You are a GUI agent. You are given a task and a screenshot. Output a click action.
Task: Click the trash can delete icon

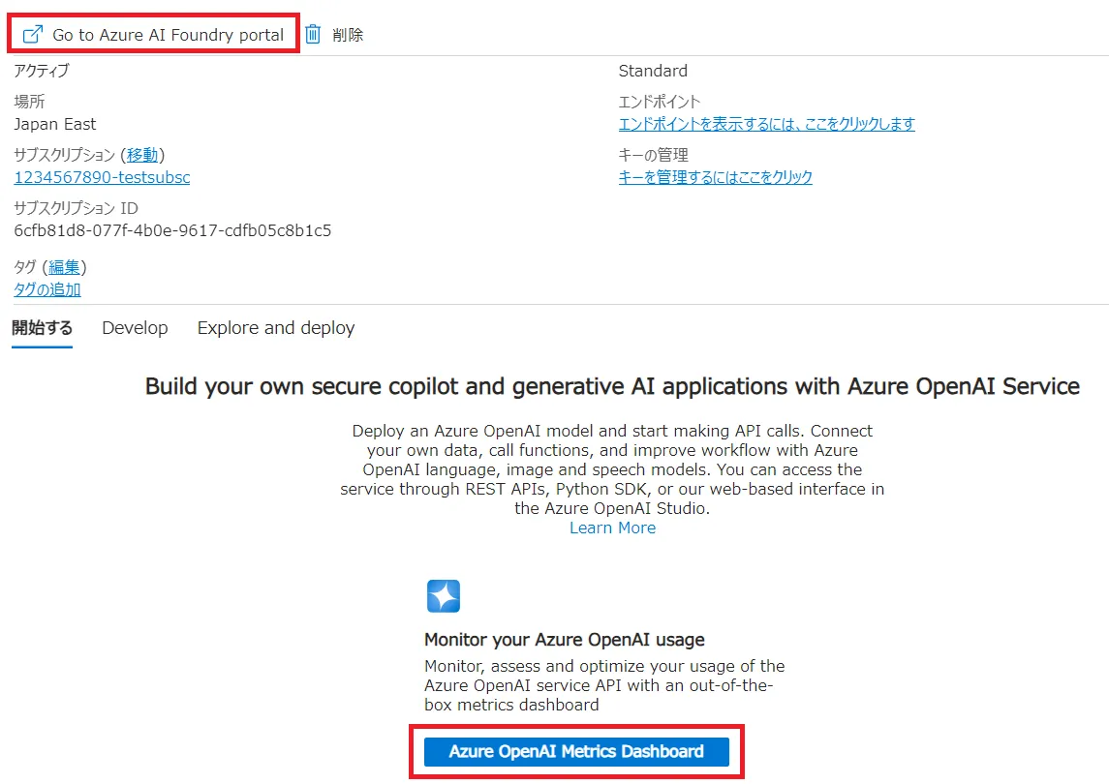coord(313,35)
